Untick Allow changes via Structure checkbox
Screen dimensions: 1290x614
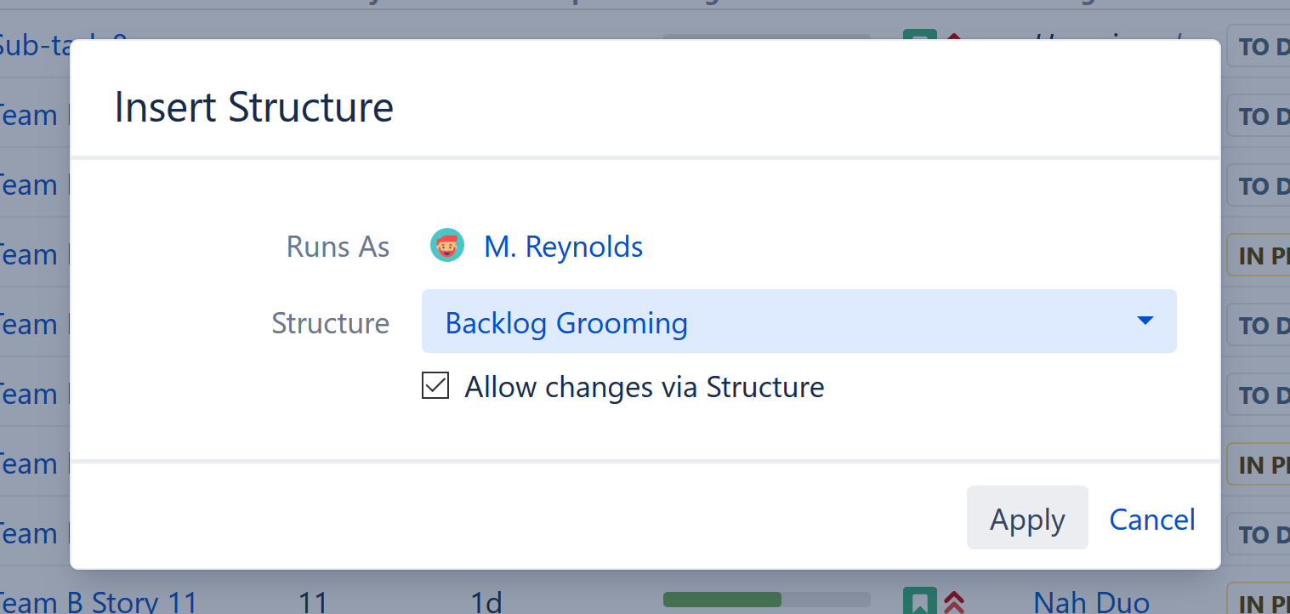(x=435, y=386)
